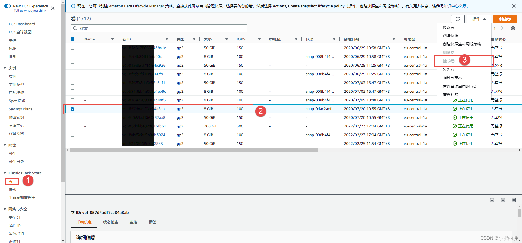
Task: Collapse the detail panel to bottom icon
Action: [x=492, y=200]
